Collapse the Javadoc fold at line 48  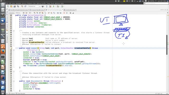pos(14,31)
